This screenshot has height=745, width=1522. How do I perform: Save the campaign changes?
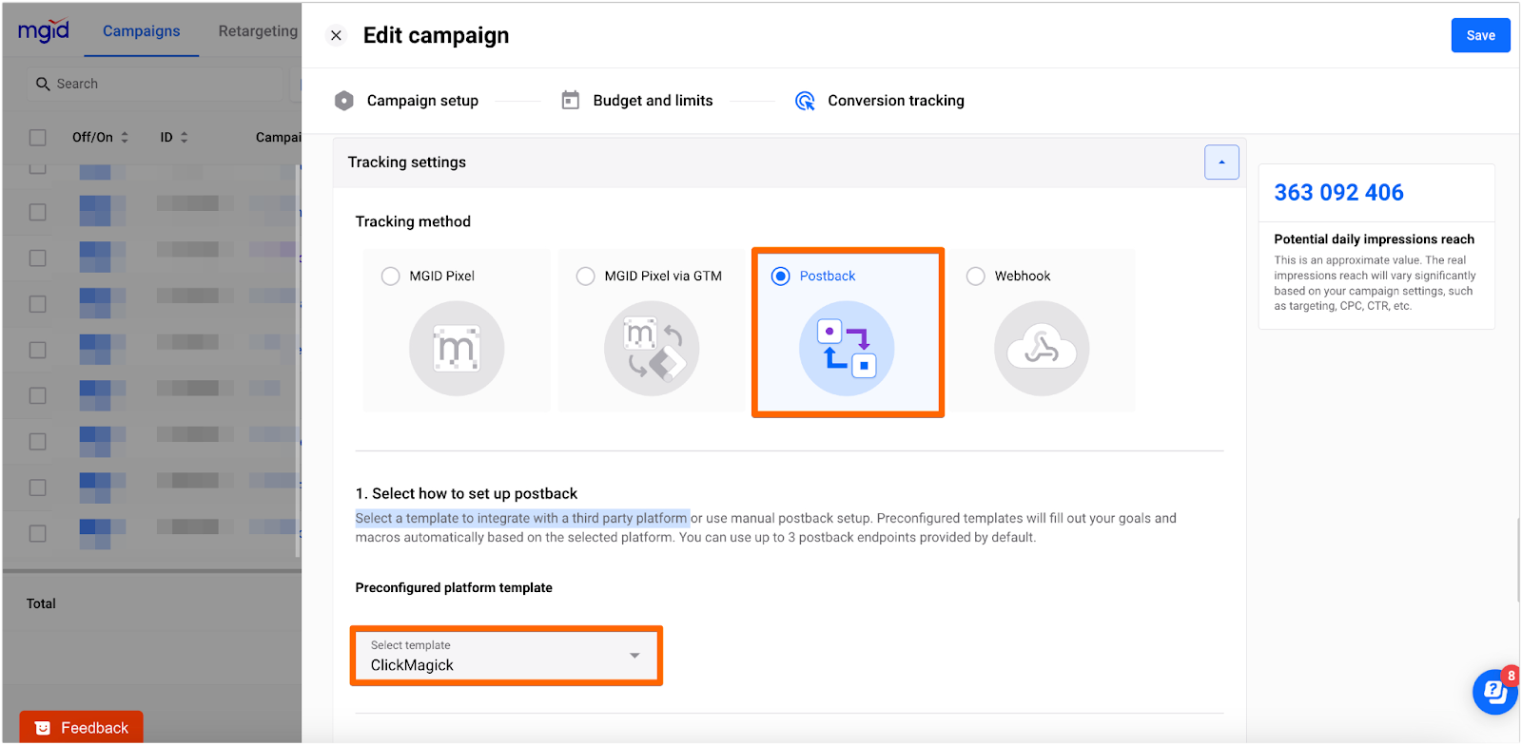pyautogui.click(x=1480, y=35)
